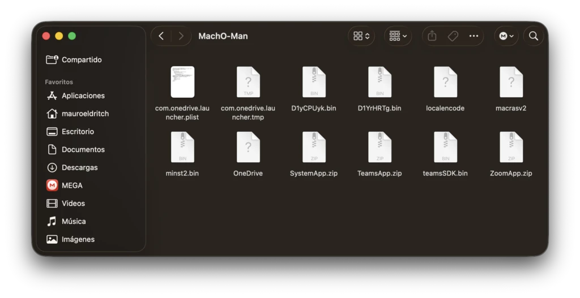Click the Tags icon in toolbar
Viewport: 580px width, 298px height.
(453, 36)
